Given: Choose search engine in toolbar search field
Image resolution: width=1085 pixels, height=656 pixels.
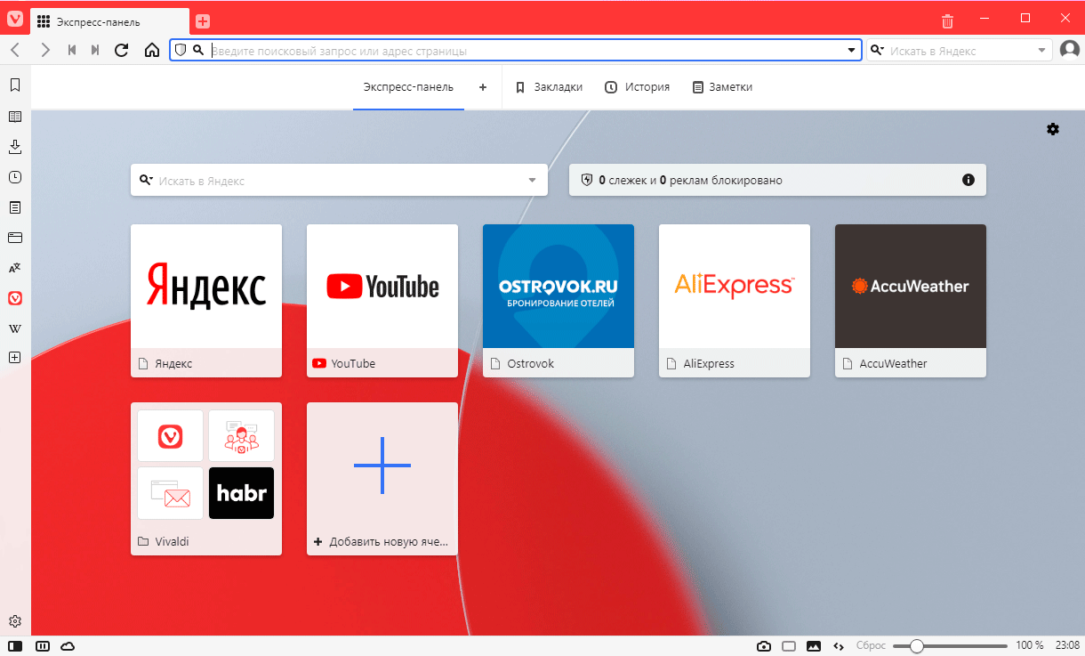Looking at the screenshot, I should [878, 51].
